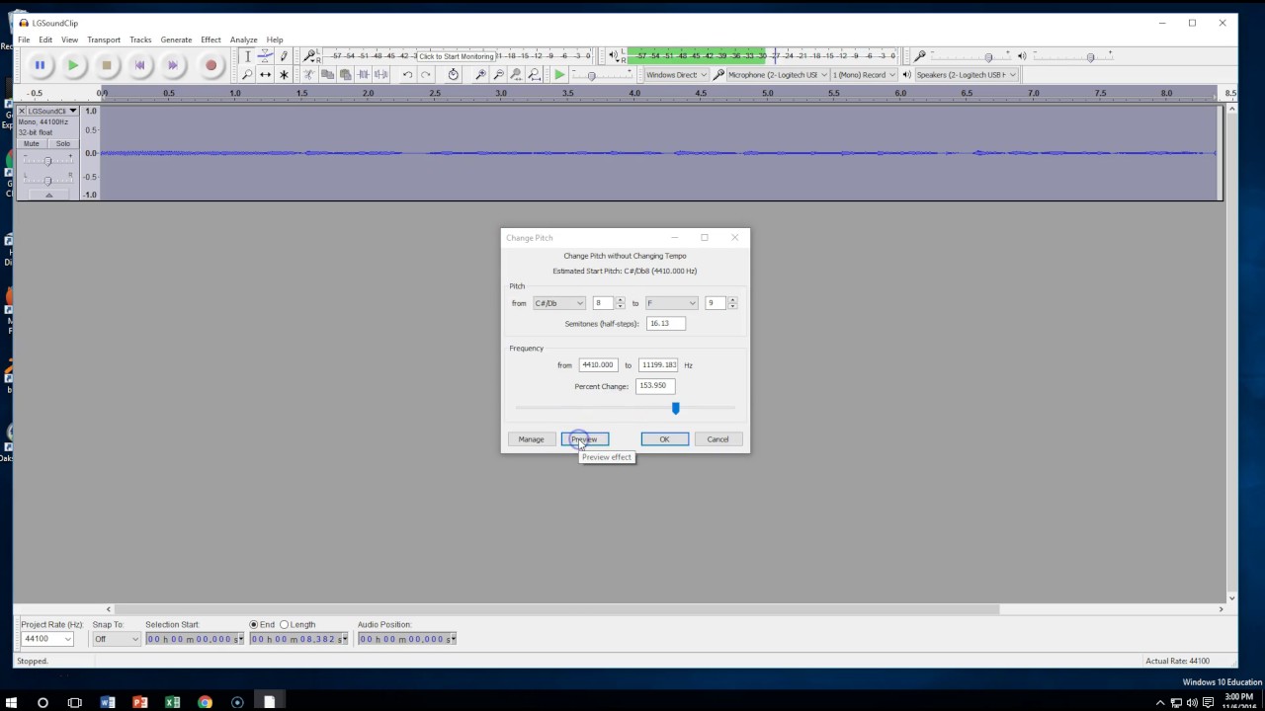This screenshot has height=711, width=1265.
Task: Click the Cut scissors icon
Action: [x=308, y=74]
